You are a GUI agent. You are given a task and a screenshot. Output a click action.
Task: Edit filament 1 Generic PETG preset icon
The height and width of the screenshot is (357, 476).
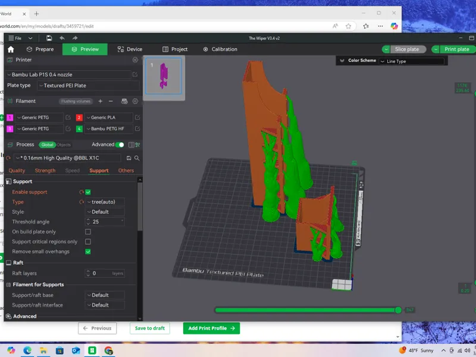coord(68,117)
